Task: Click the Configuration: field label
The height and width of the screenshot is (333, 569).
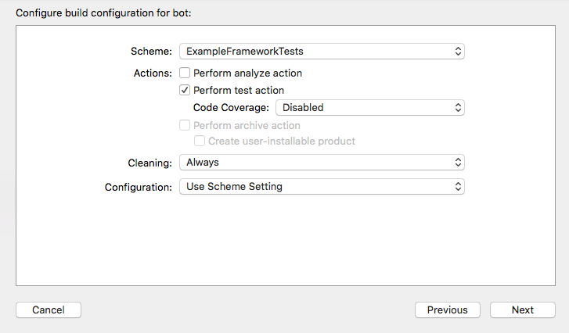Action: [x=138, y=188]
